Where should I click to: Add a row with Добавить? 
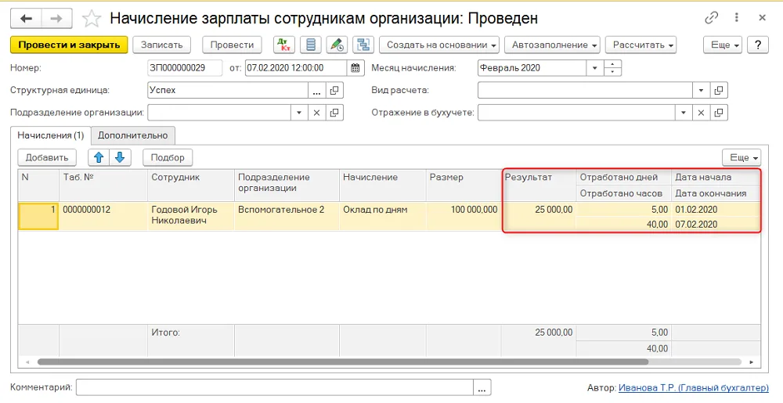coord(47,157)
